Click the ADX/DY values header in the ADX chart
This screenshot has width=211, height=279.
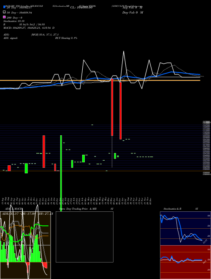click(x=27, y=214)
